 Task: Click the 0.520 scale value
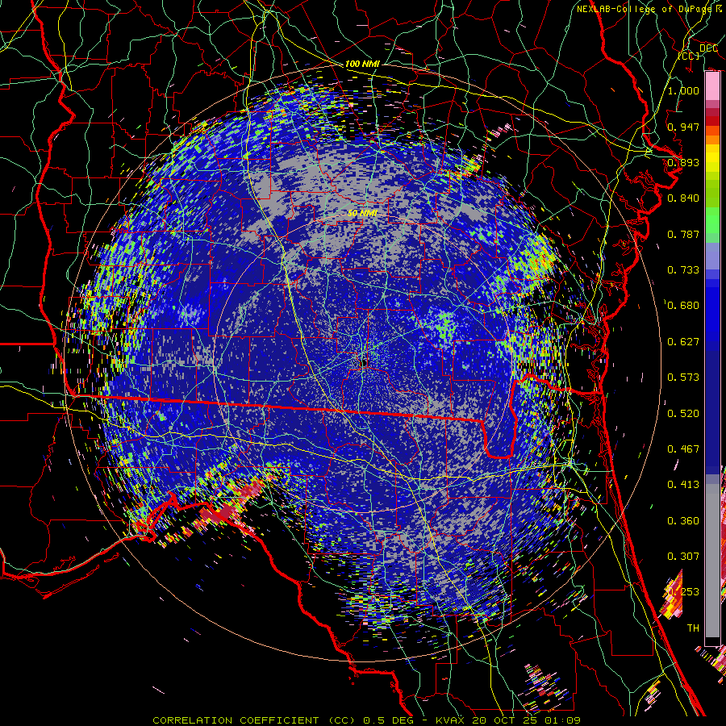pos(683,414)
